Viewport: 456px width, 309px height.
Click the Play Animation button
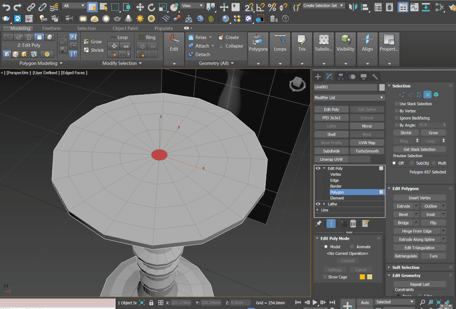pos(315,302)
